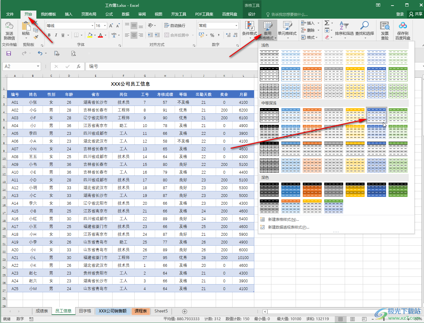Image resolution: width=424 pixels, height=323 pixels.
Task: Click the print preview icon in quick access bar
Action: point(73,53)
